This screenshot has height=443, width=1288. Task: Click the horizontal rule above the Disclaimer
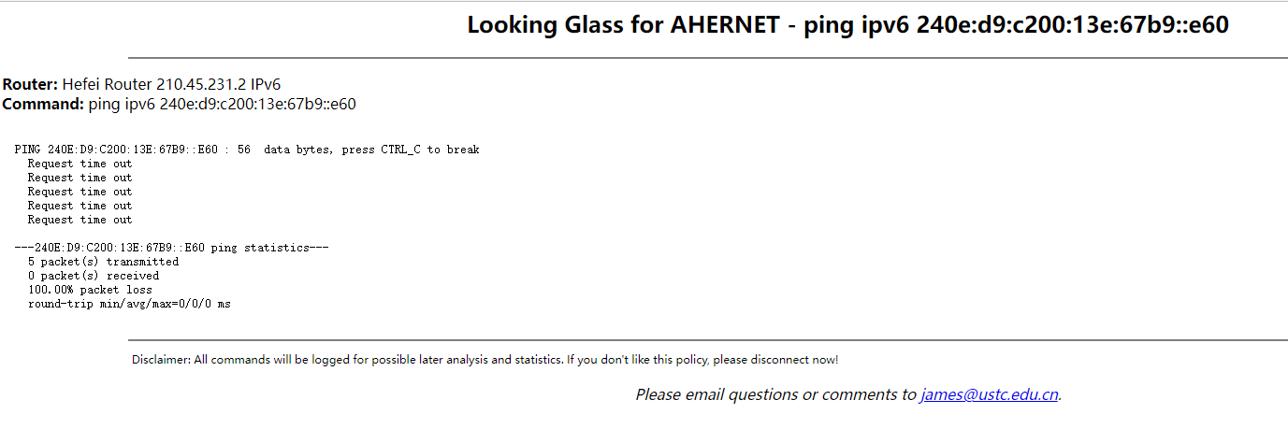(707, 340)
